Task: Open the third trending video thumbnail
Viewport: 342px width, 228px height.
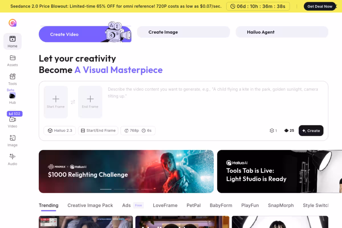Action: click(280, 222)
